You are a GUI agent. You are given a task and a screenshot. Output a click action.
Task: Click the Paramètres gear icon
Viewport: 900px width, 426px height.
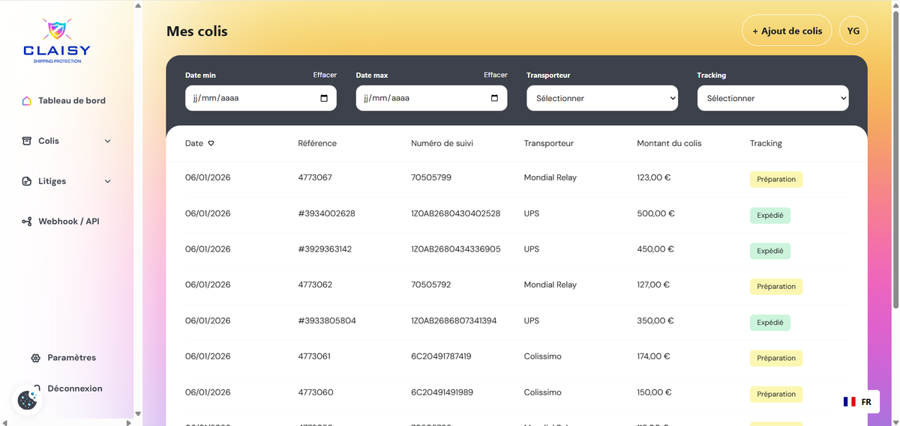point(36,358)
